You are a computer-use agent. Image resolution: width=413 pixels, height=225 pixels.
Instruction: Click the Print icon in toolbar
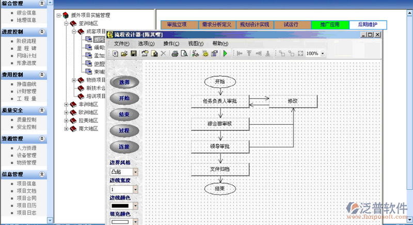[x=175, y=53]
